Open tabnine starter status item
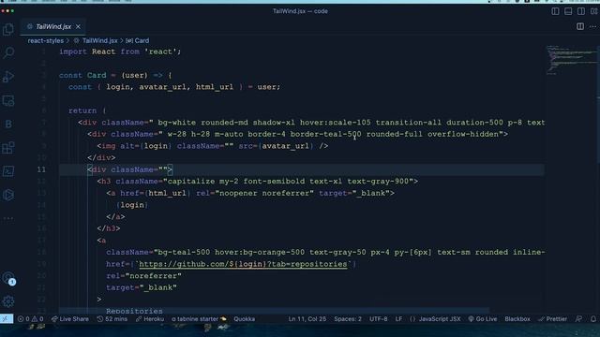Screen dimensions: 600x337 point(199,318)
